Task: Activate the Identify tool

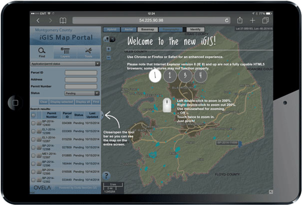Action: point(195,29)
